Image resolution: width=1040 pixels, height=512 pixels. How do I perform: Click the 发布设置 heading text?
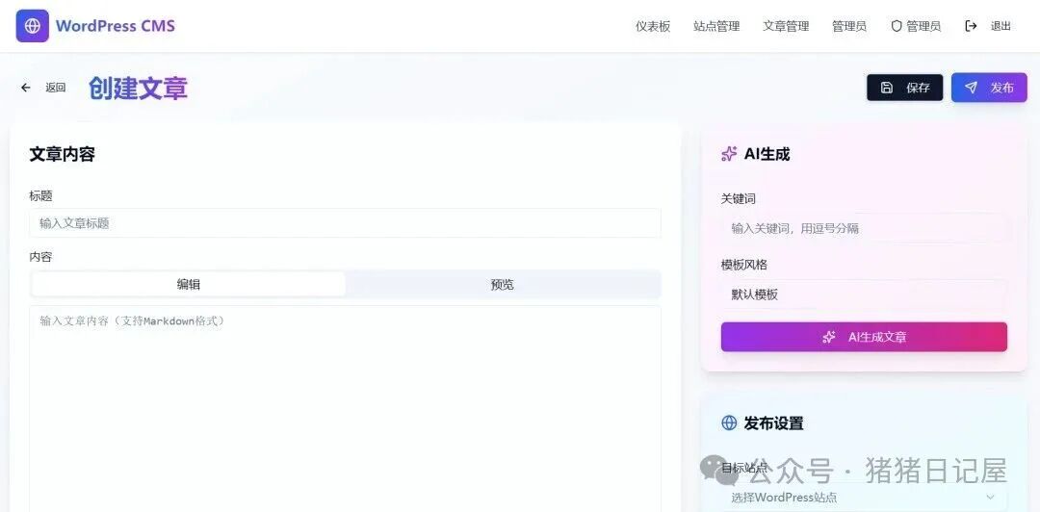[773, 423]
